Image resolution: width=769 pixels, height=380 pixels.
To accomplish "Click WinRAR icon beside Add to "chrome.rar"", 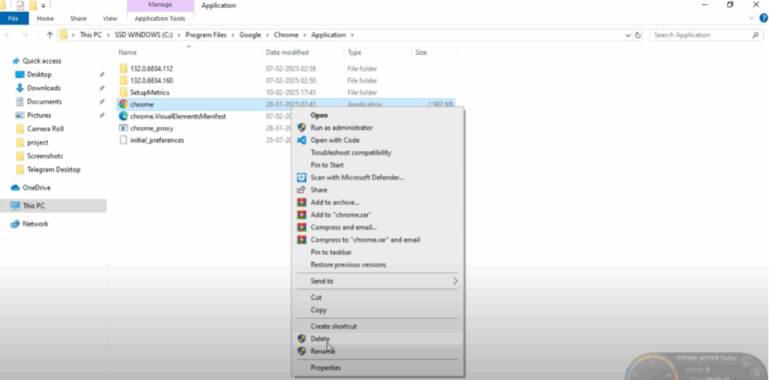I will [x=302, y=215].
